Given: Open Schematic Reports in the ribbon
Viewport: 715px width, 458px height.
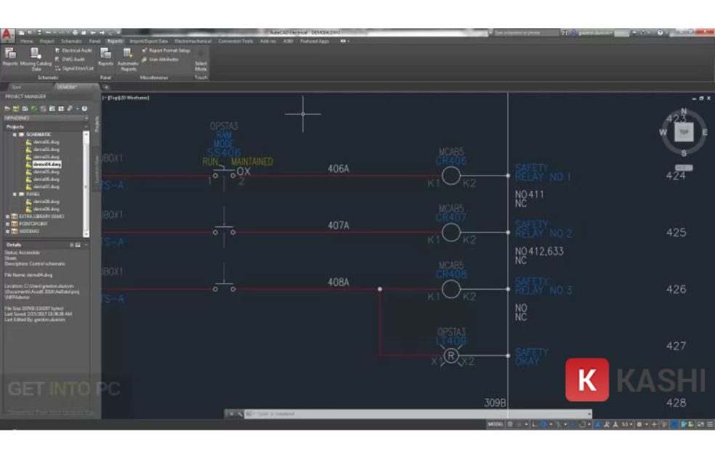Looking at the screenshot, I should point(10,57).
